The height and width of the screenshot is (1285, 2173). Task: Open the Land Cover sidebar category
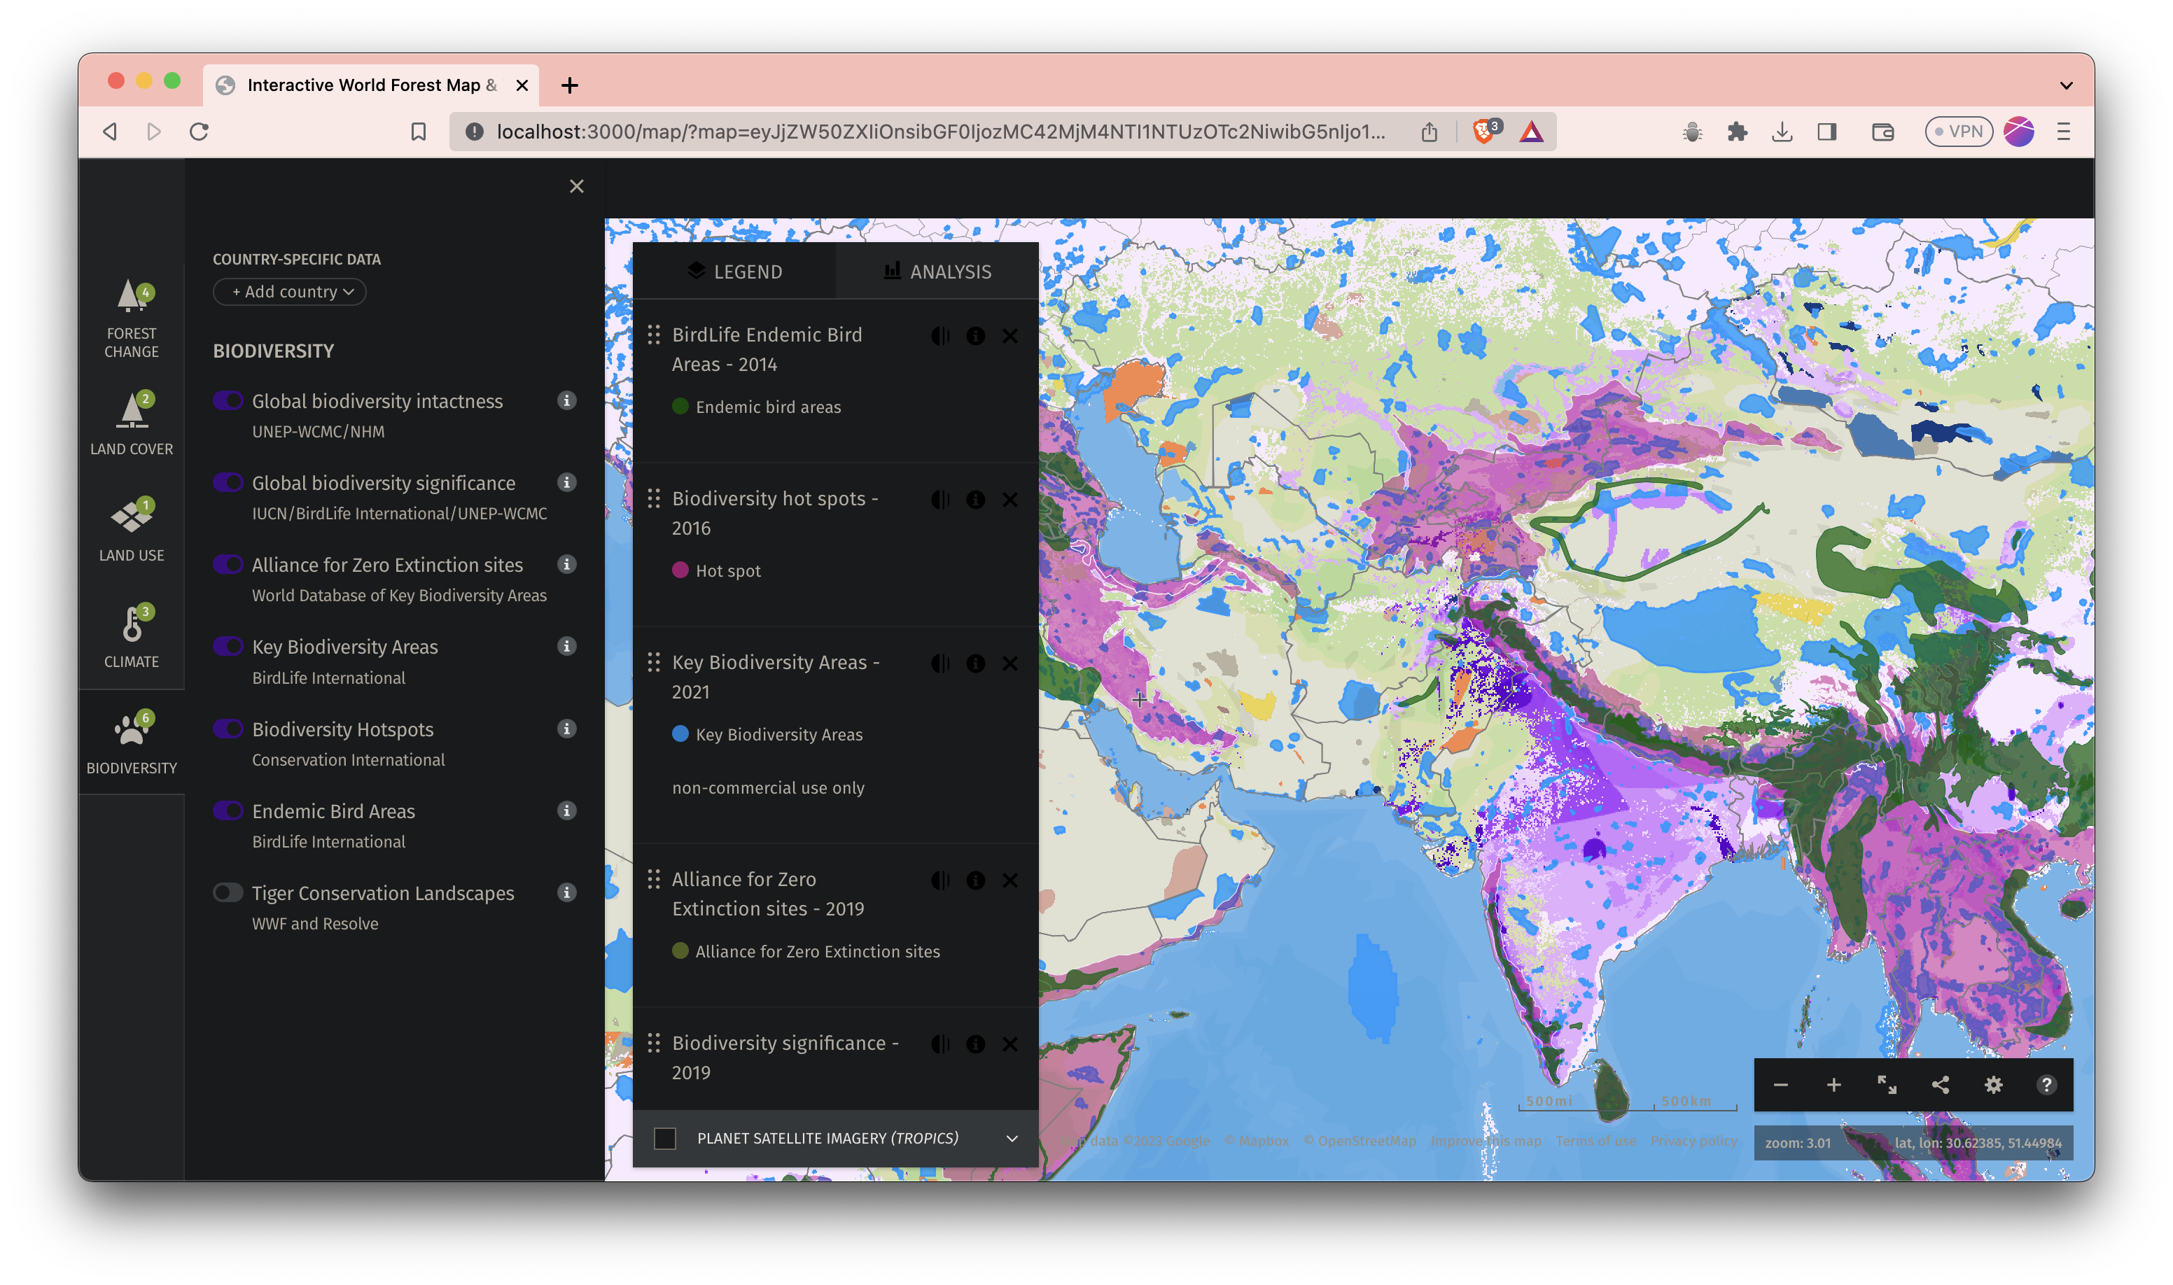pos(132,424)
